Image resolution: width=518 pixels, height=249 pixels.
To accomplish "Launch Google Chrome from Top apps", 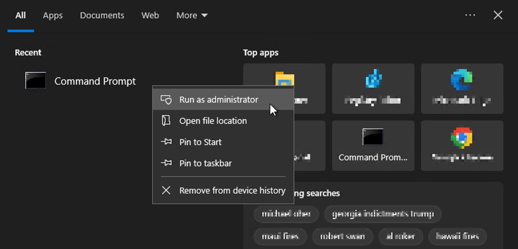I will tap(462, 145).
